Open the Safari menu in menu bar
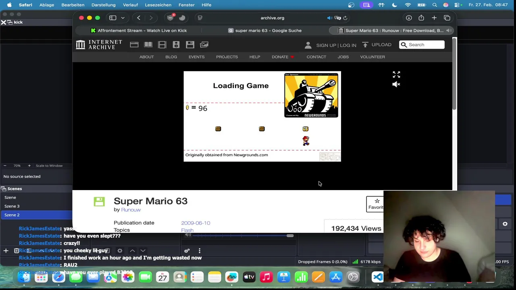 25,5
